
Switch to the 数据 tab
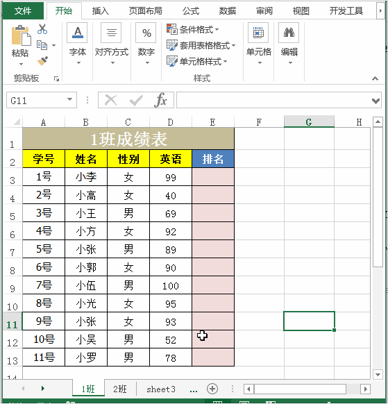228,11
